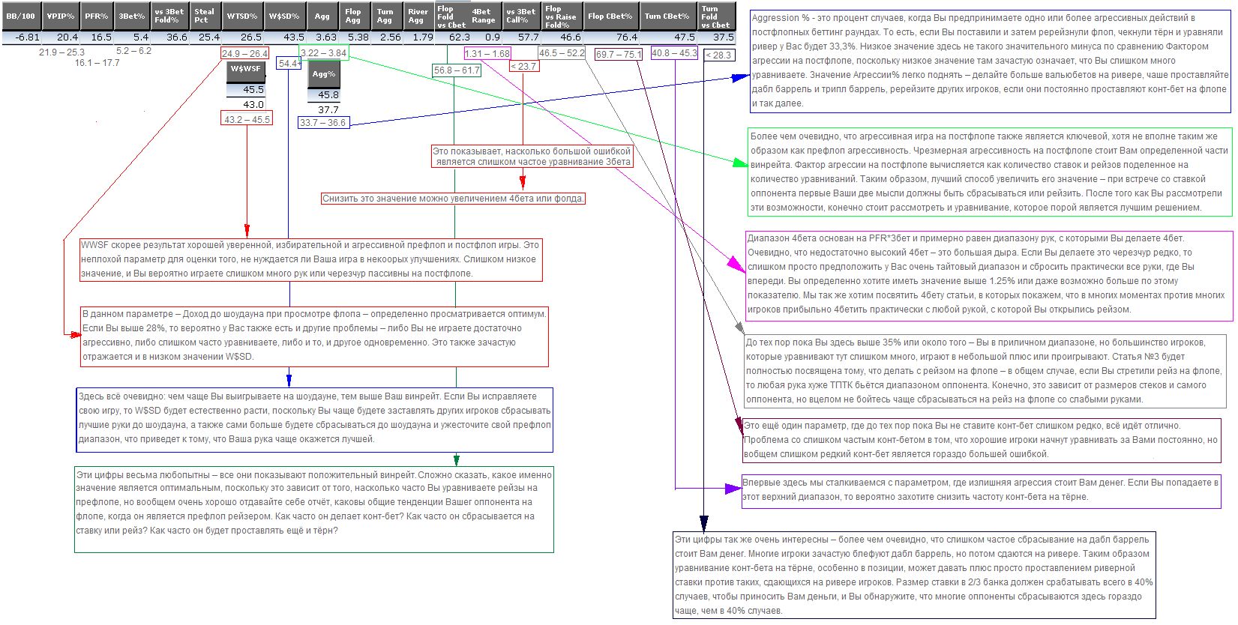Click the PFR% column header
This screenshot has width=1238, height=625.
pyautogui.click(x=97, y=16)
